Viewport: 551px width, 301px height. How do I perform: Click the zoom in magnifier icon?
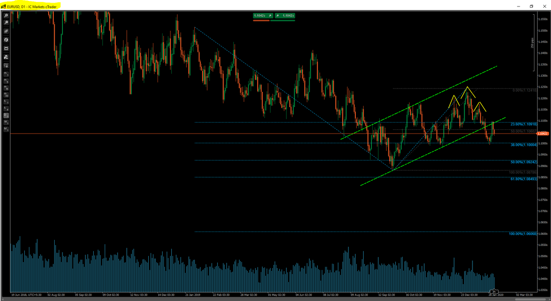tap(6, 16)
